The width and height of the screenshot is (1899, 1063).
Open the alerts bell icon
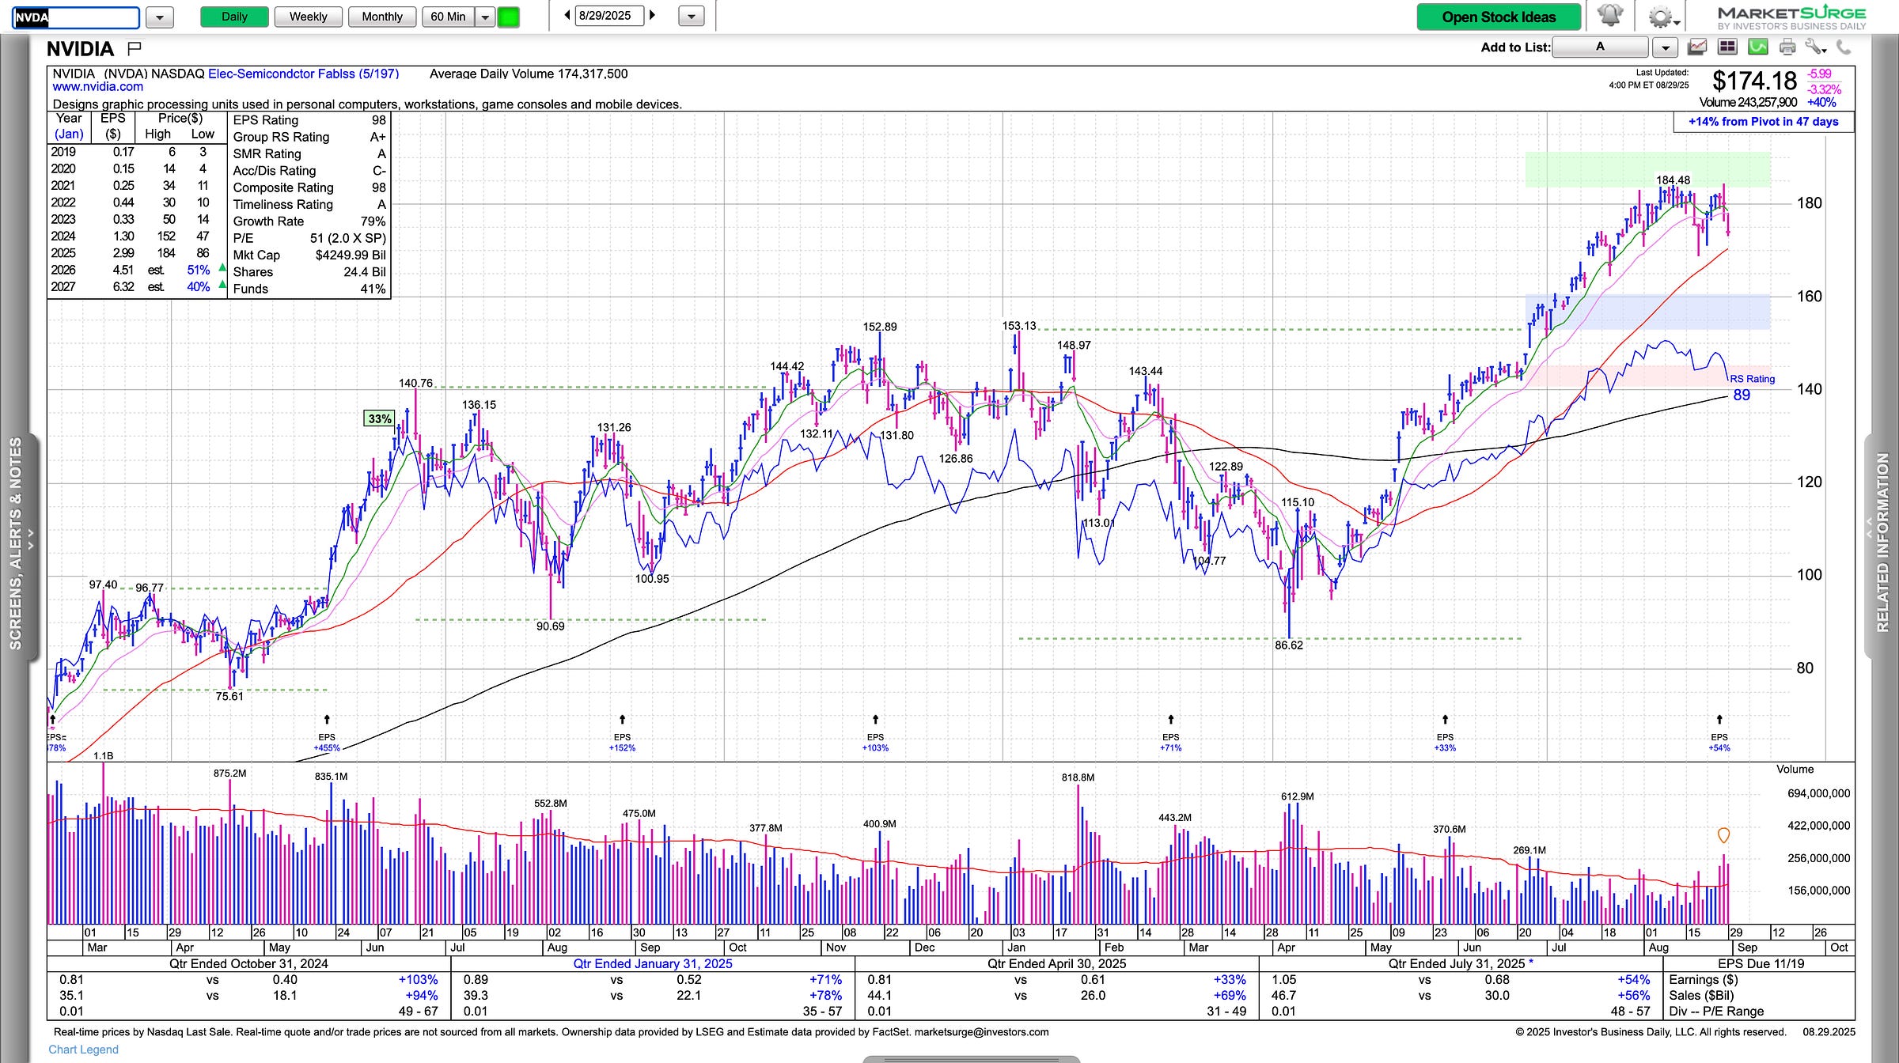point(1609,16)
